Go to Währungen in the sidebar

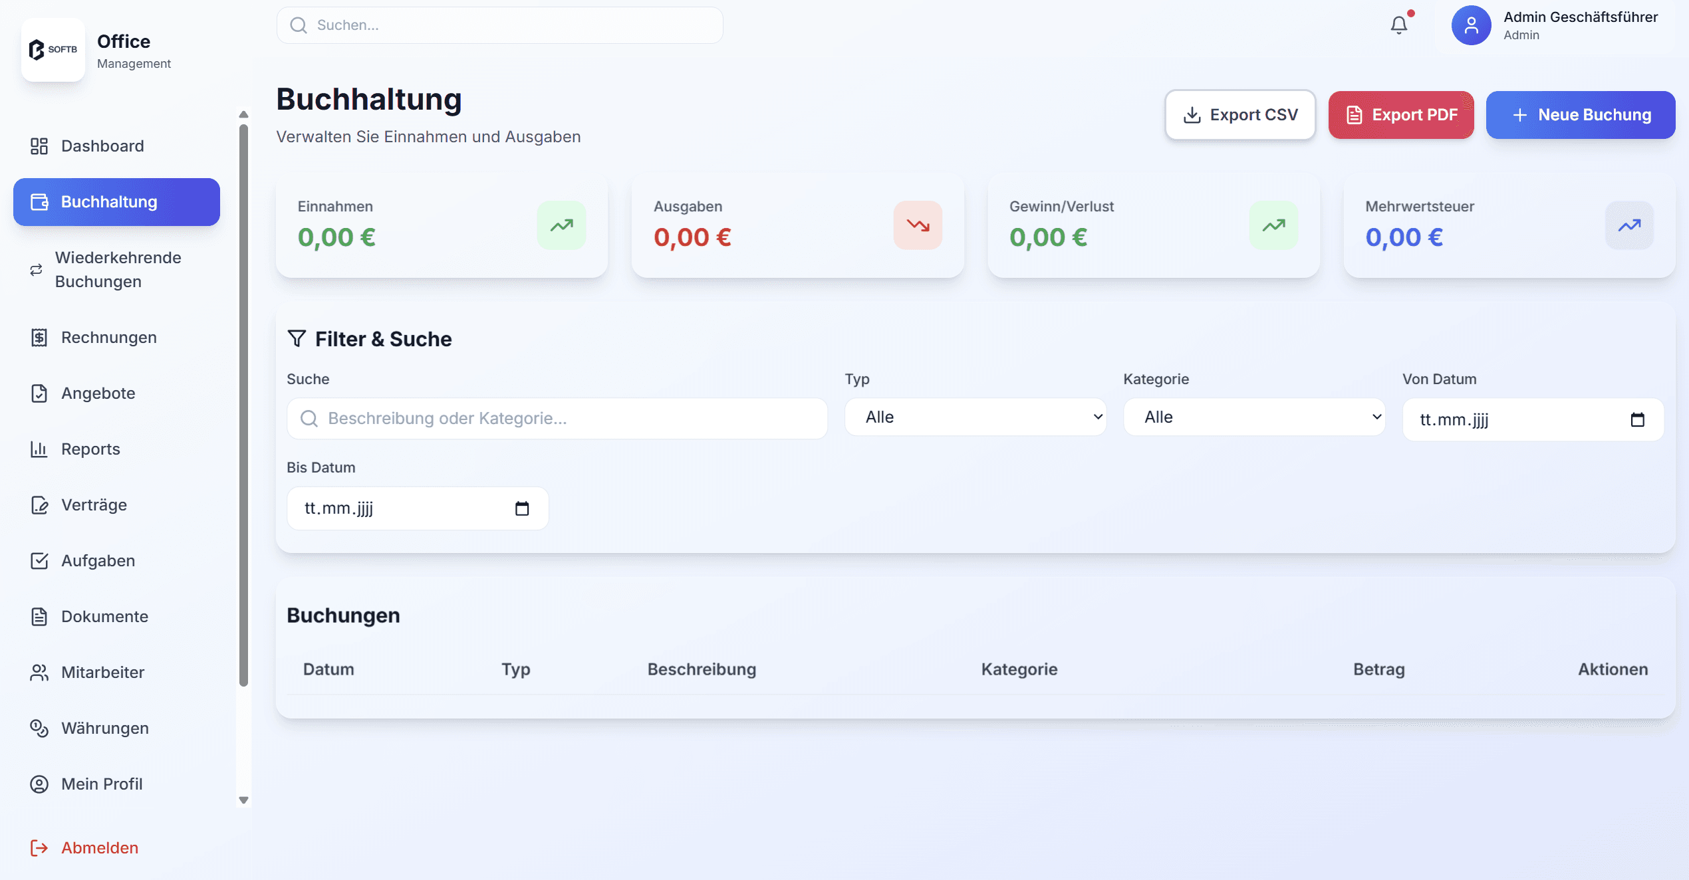105,728
